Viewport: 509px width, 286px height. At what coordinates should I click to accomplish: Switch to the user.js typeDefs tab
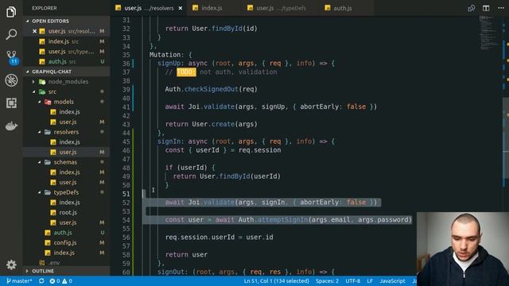[x=281, y=8]
